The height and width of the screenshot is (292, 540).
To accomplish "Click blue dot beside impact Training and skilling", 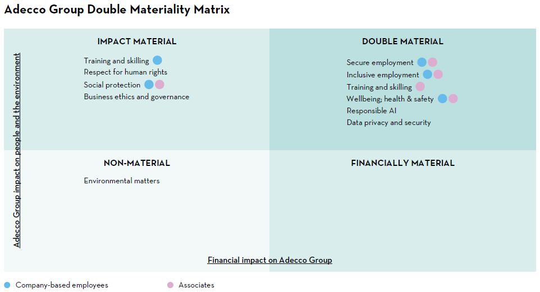I will coord(157,61).
